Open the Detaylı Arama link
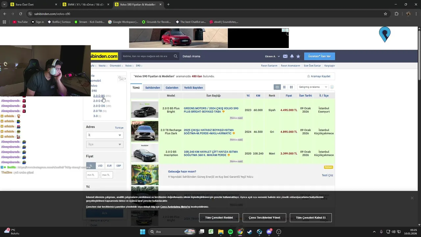The height and width of the screenshot is (237, 421). (191, 56)
